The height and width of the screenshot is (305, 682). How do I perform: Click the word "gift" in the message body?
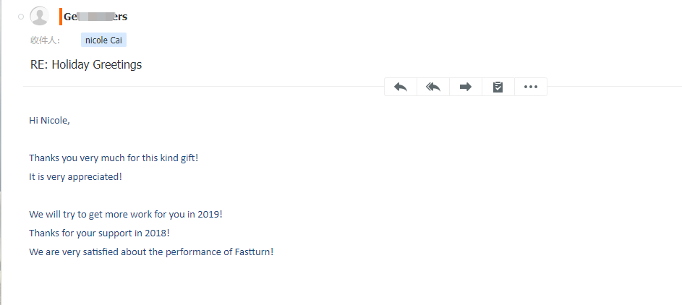(x=186, y=158)
